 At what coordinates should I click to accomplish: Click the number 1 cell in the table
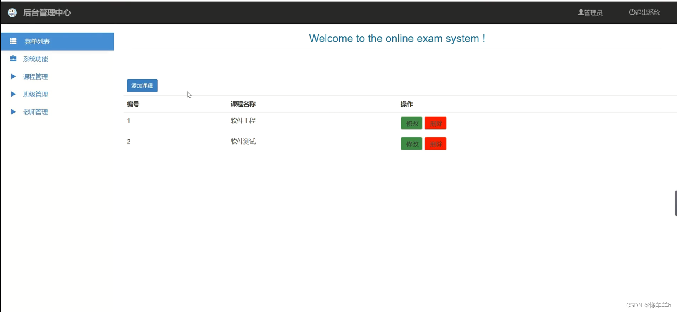[128, 121]
